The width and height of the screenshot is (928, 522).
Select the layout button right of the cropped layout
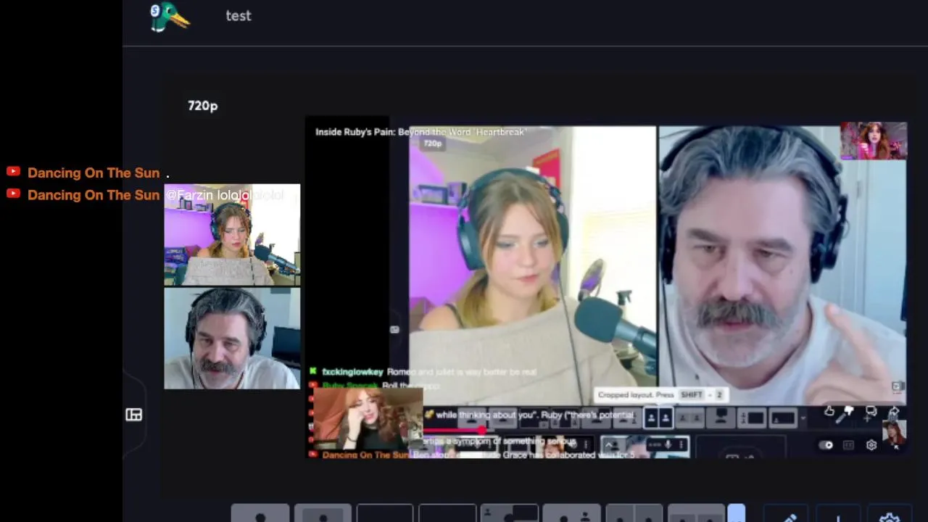pyautogui.click(x=690, y=418)
